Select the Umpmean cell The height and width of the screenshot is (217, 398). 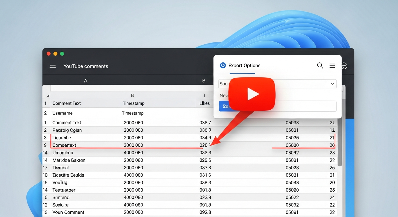click(x=63, y=153)
